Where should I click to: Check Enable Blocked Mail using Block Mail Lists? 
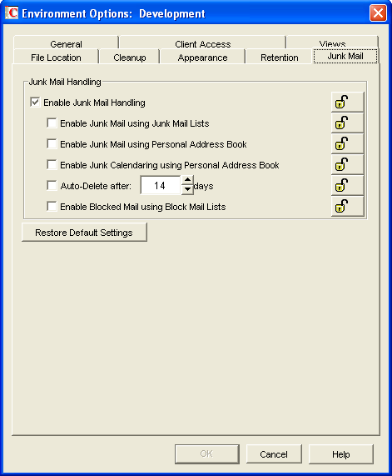[x=52, y=207]
